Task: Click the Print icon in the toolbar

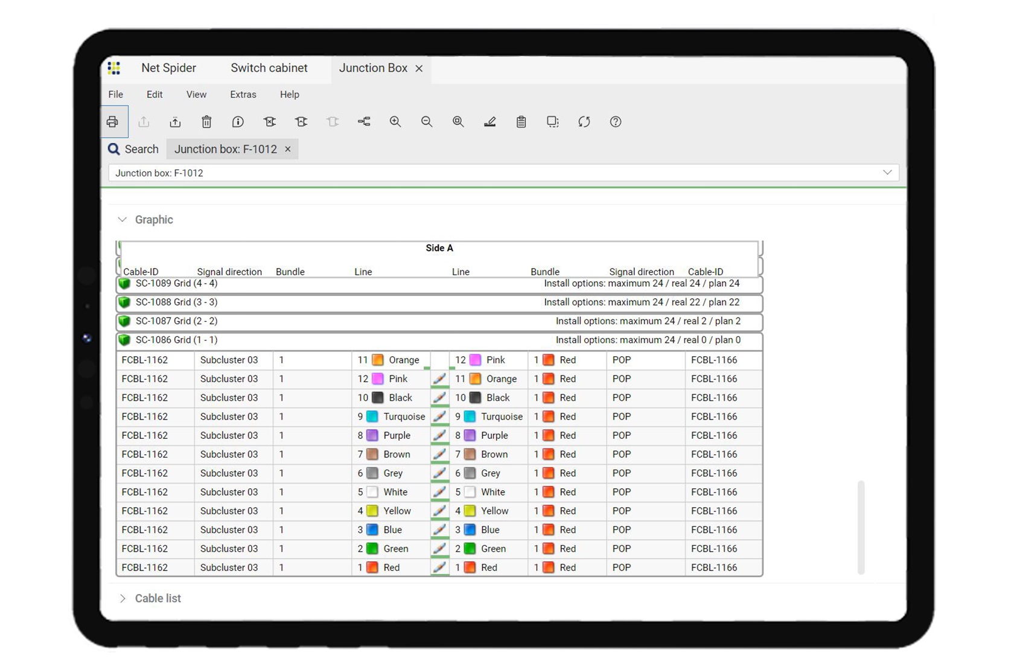Action: [x=114, y=121]
